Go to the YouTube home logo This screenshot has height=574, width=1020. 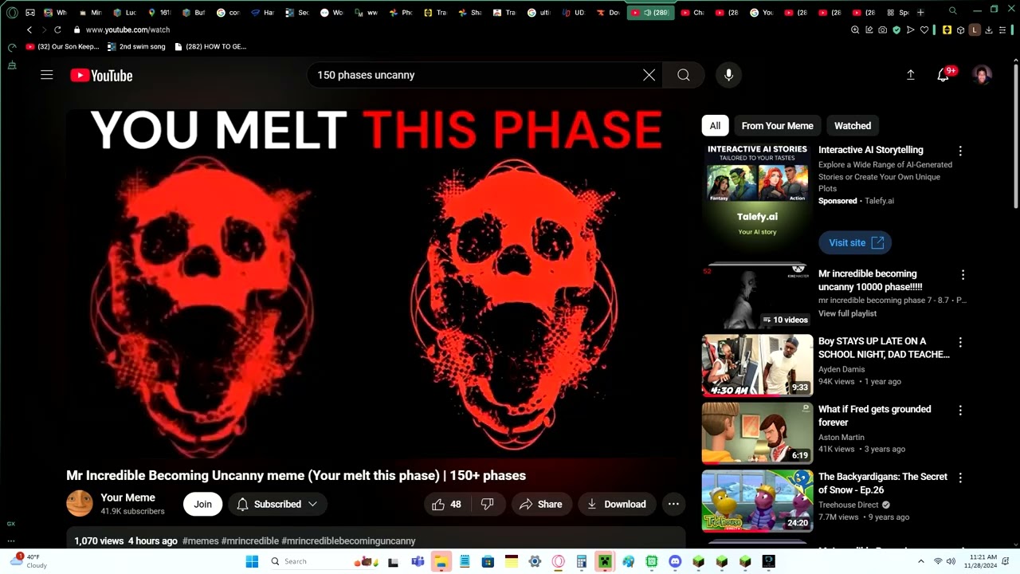(101, 75)
